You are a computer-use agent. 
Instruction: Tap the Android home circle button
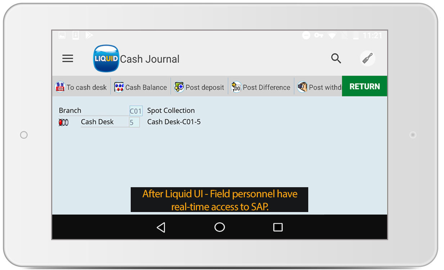(219, 227)
